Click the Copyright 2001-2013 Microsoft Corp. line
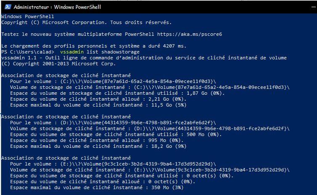This screenshot has width=317, height=195. 58,63
